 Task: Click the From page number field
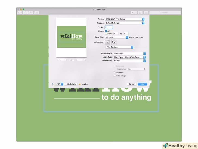tap(116, 34)
